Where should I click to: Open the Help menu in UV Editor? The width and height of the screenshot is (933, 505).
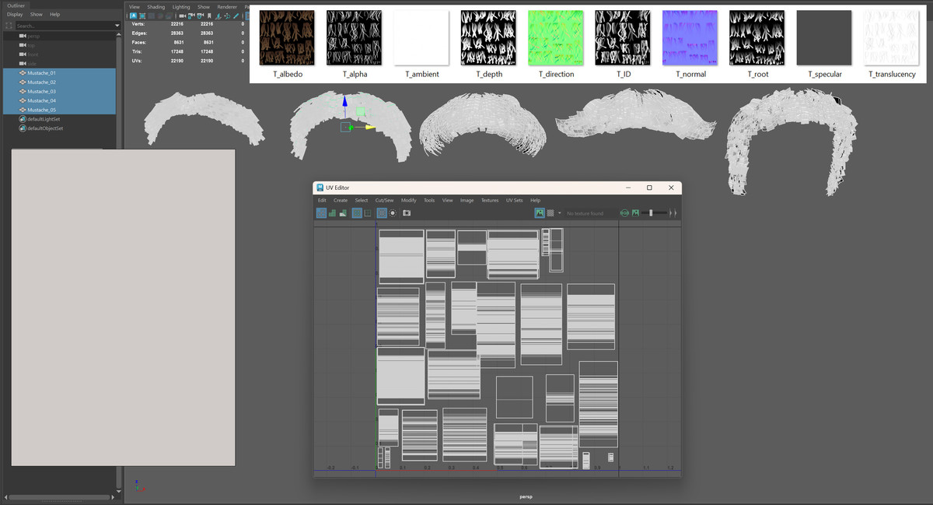(536, 200)
